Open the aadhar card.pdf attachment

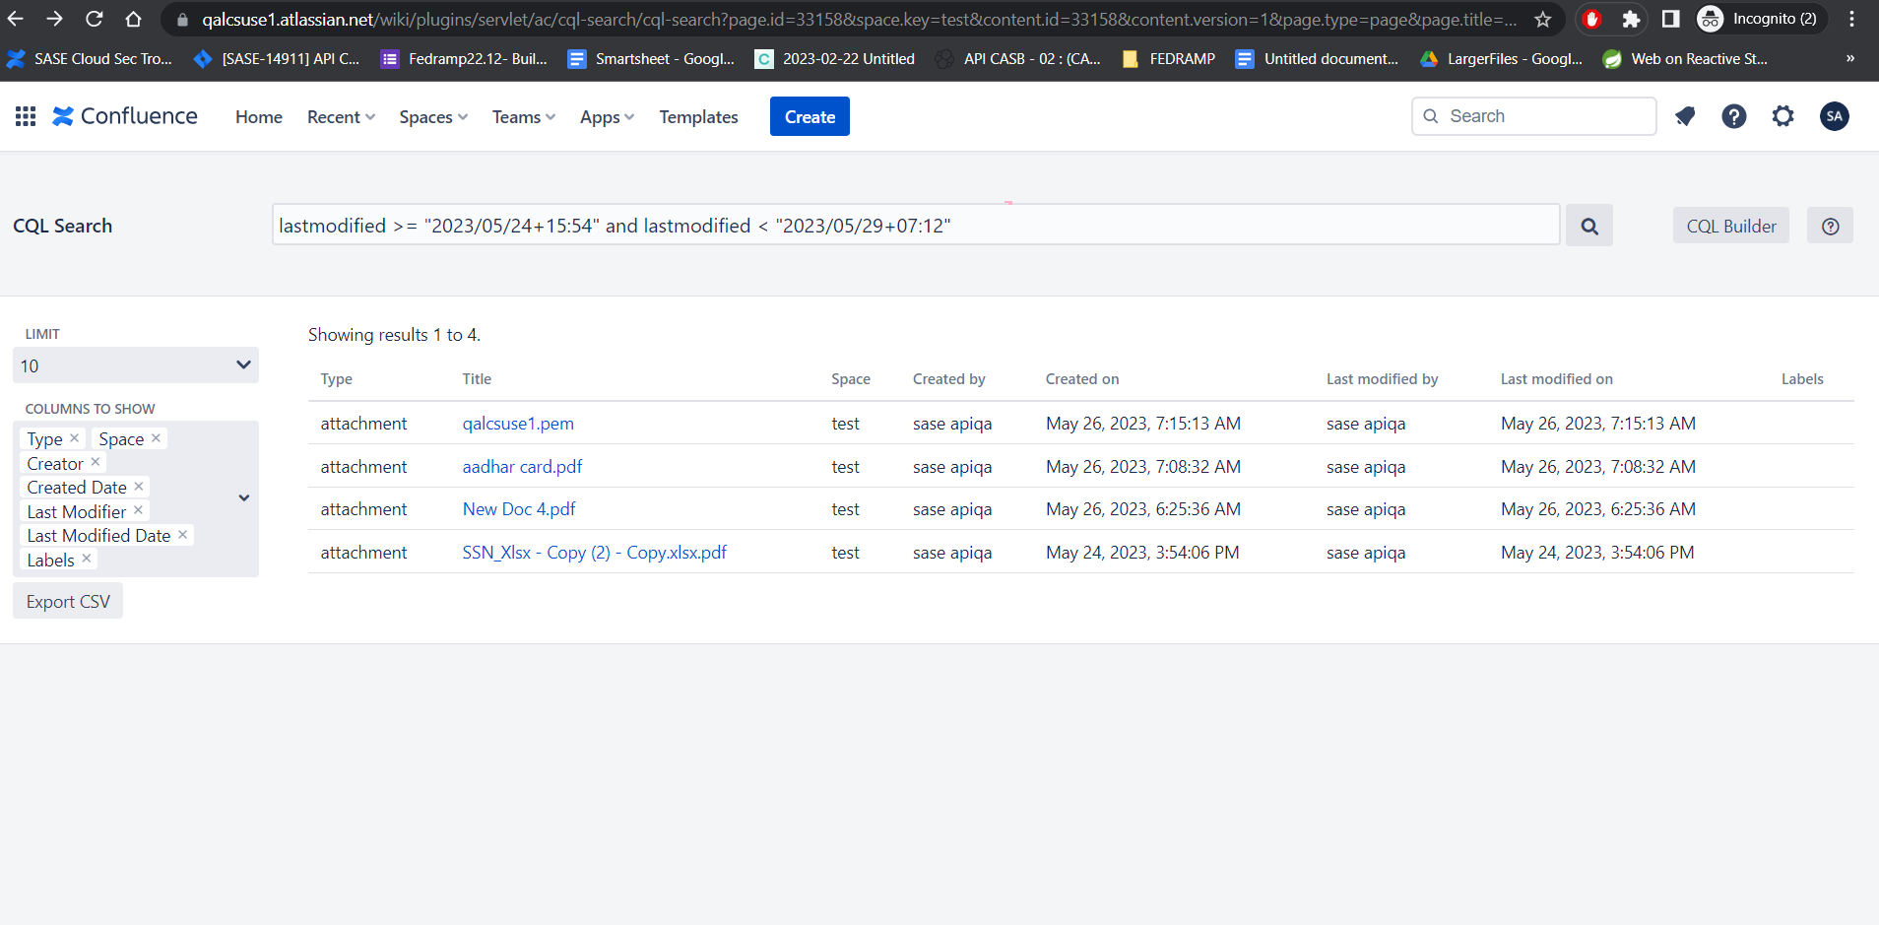[522, 466]
